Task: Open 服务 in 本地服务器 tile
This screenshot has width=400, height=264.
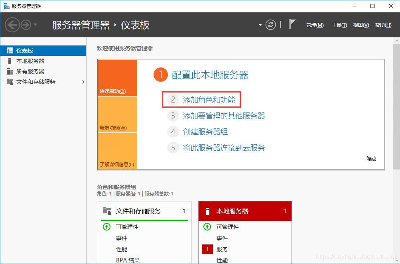Action: [x=222, y=249]
